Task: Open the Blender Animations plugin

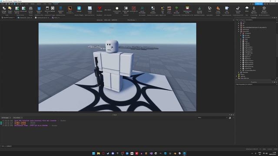Action: click(x=264, y=10)
